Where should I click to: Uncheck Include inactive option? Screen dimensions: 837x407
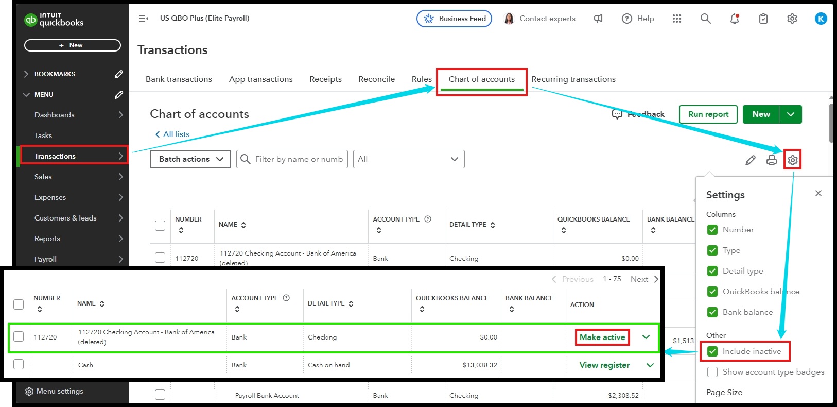click(x=712, y=351)
